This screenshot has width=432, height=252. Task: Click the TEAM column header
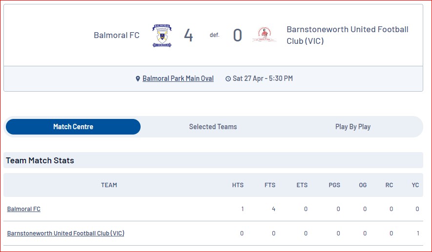[x=109, y=185]
